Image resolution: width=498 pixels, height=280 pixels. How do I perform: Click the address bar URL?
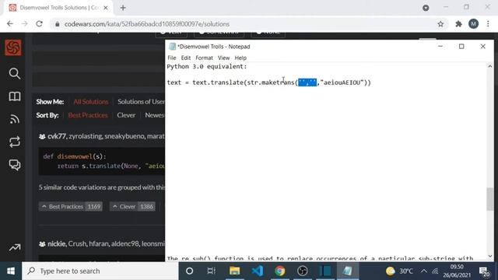[147, 24]
